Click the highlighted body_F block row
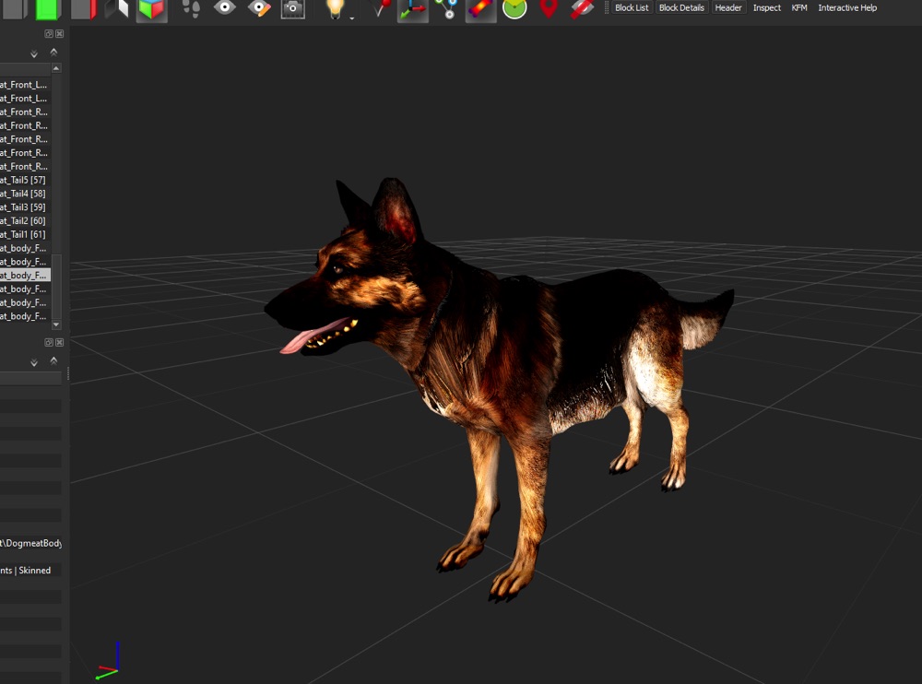Image resolution: width=922 pixels, height=684 pixels. (25, 276)
